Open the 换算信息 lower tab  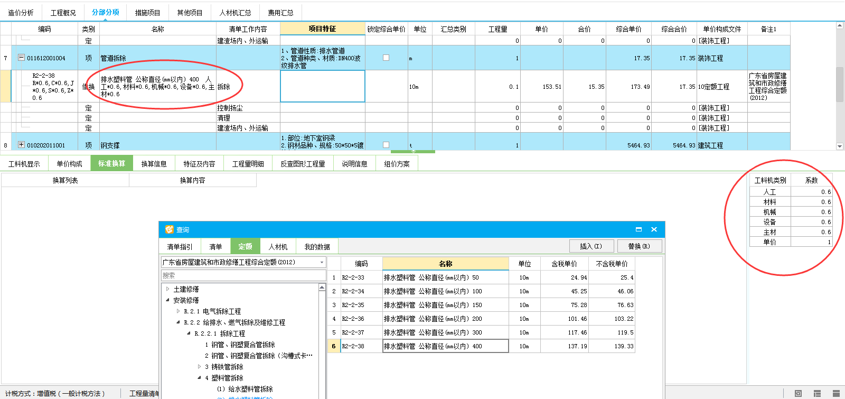[x=154, y=164]
